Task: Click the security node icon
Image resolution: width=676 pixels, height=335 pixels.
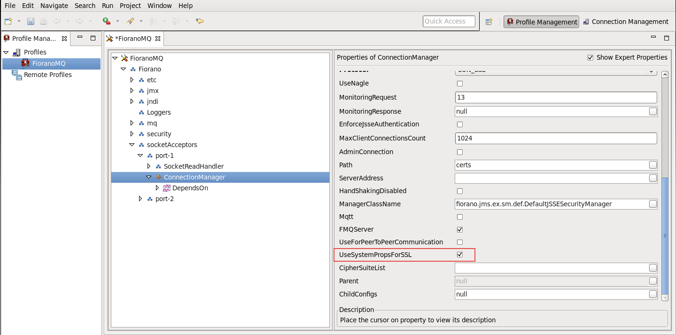Action: [x=141, y=134]
